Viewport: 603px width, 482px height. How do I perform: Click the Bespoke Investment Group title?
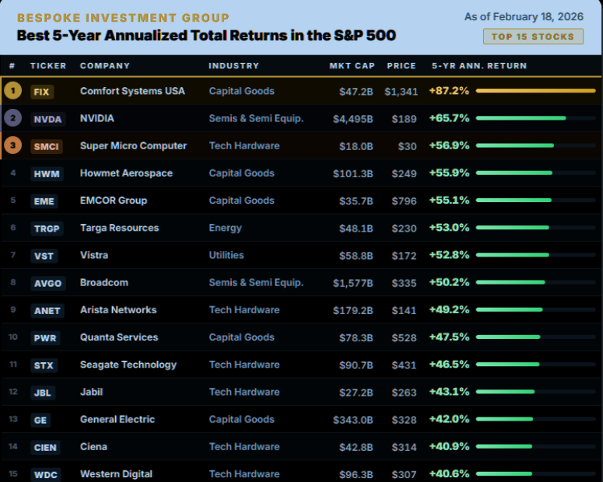(x=123, y=18)
